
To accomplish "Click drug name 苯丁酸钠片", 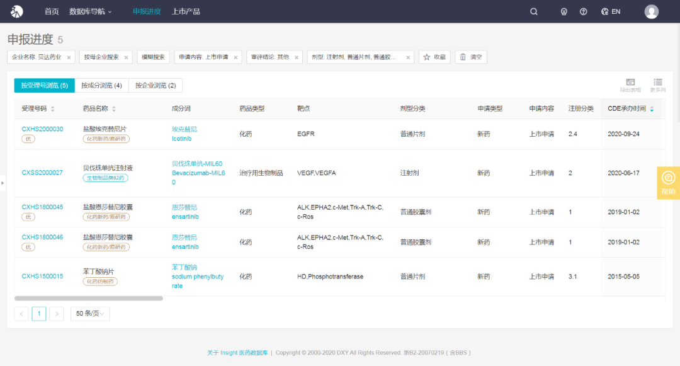I will coord(98,272).
